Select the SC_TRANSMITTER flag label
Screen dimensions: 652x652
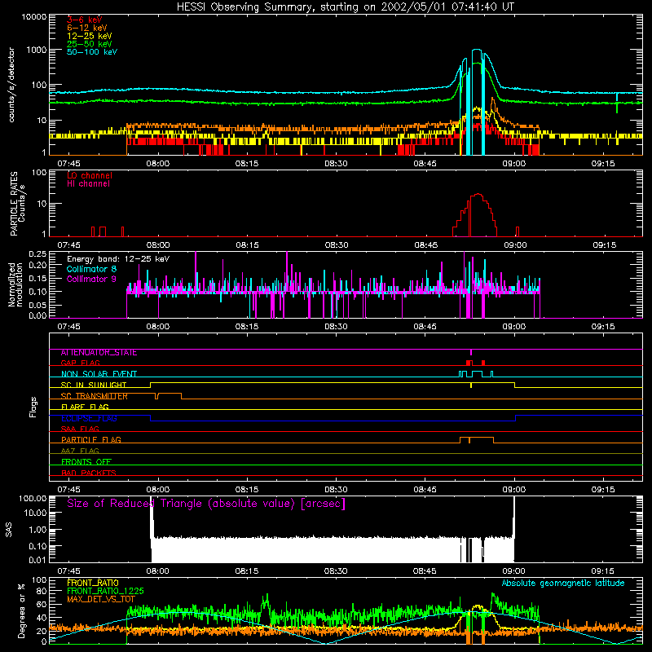tap(95, 396)
